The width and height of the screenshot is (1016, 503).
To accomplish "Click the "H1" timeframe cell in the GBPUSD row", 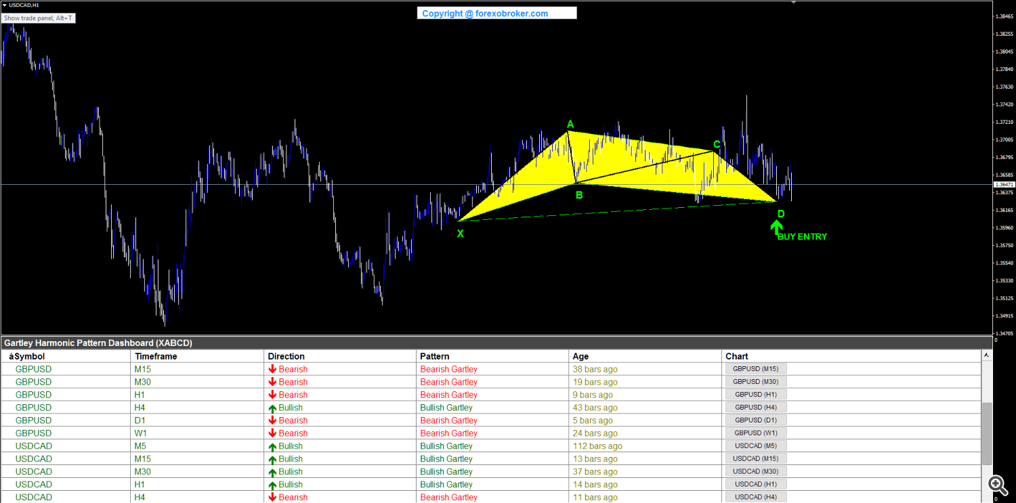I will point(140,395).
